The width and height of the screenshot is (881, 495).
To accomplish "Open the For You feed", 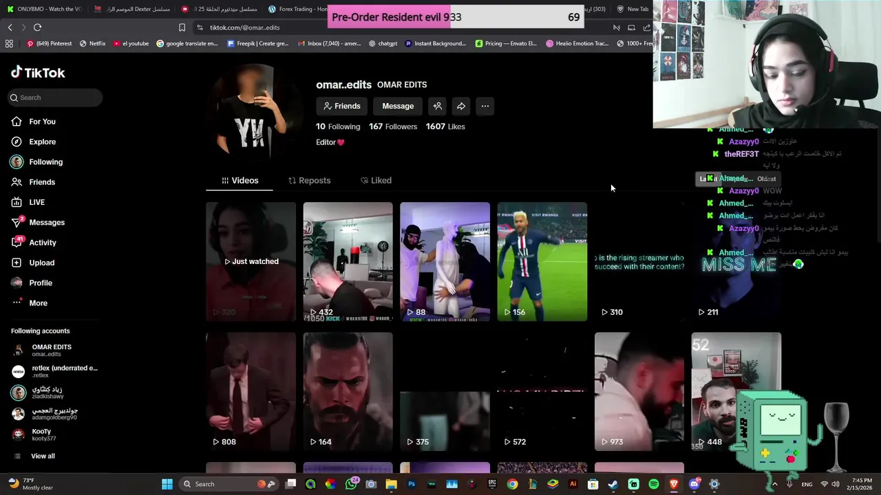I will [x=33, y=122].
